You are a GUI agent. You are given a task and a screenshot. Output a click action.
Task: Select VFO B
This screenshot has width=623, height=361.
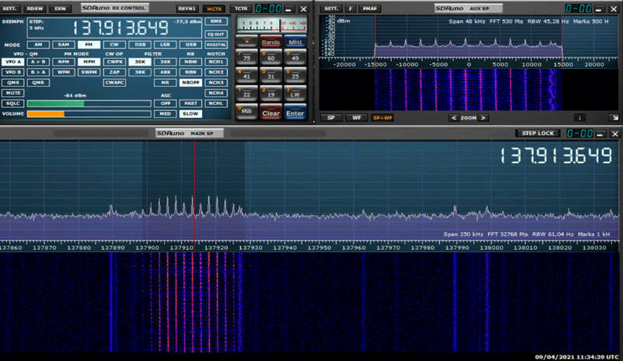click(x=13, y=72)
